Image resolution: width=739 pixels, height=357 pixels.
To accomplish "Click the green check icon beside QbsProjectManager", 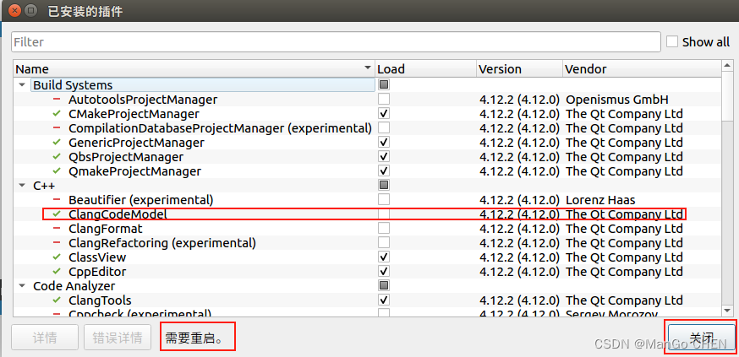I will pyautogui.click(x=57, y=157).
